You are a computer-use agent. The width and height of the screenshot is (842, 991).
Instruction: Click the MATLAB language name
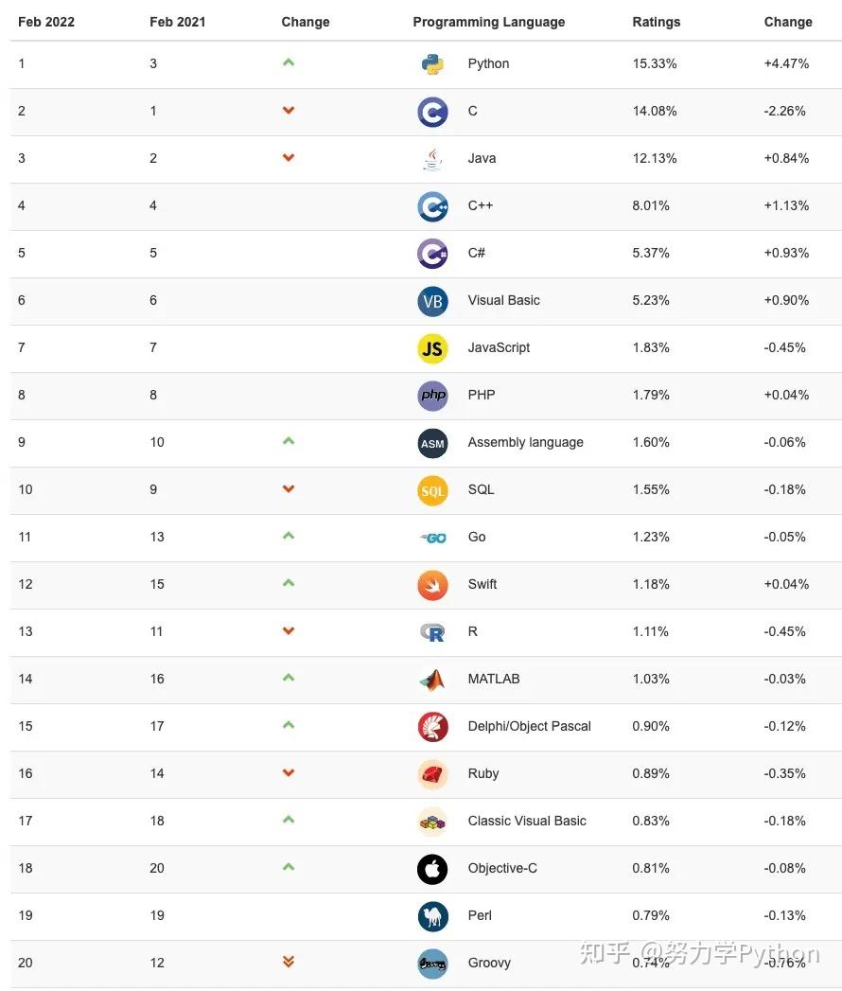tap(493, 679)
